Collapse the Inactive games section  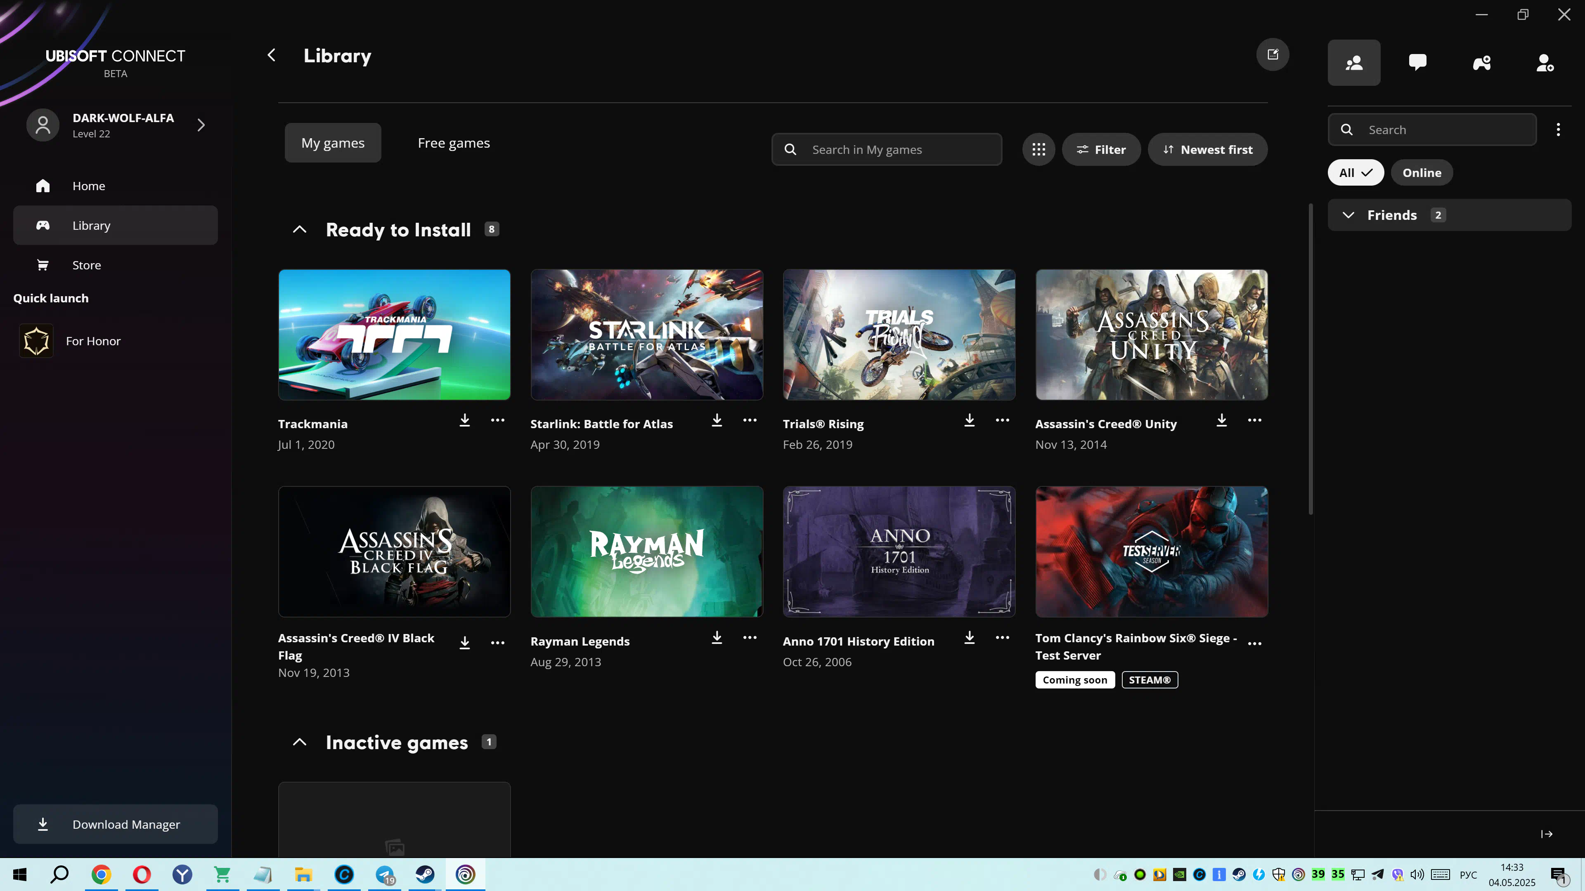[x=300, y=743]
